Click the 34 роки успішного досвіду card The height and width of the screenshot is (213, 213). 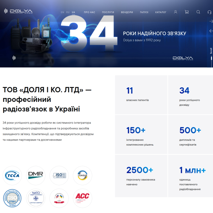point(190,95)
